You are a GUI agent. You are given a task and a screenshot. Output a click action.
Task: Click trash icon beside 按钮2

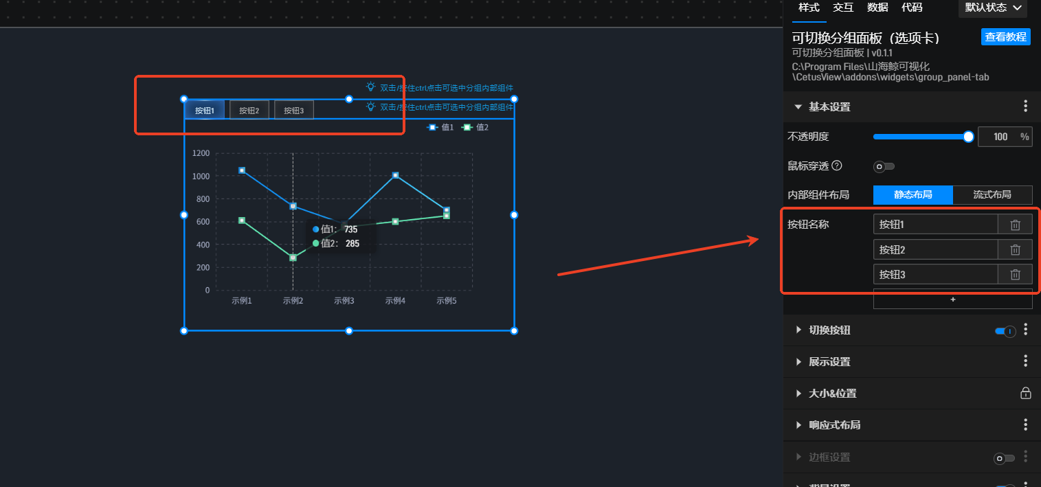click(1015, 250)
